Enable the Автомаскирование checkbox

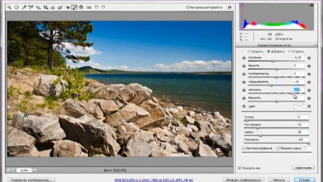point(244,148)
